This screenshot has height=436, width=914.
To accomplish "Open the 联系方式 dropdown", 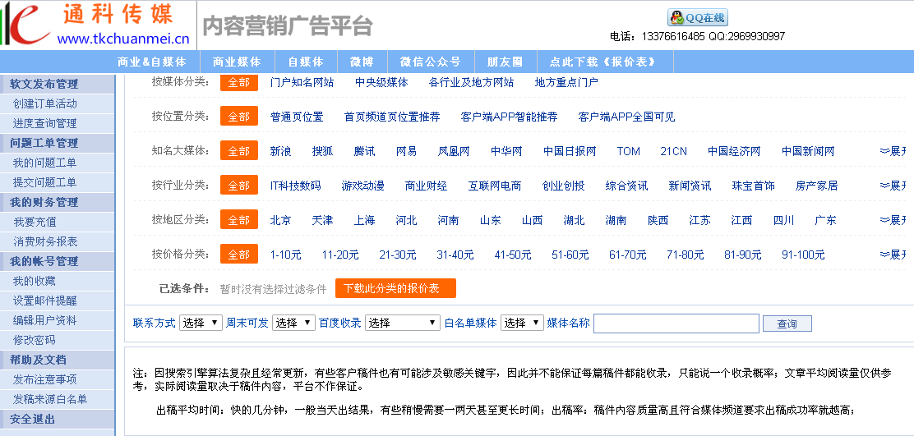I will pos(201,323).
